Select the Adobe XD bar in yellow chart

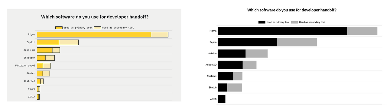click(48, 50)
